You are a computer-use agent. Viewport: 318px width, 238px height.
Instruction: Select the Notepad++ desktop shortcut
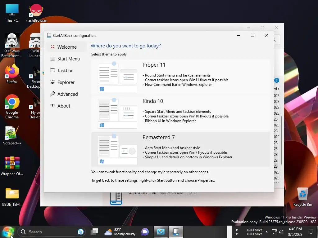(x=12, y=135)
